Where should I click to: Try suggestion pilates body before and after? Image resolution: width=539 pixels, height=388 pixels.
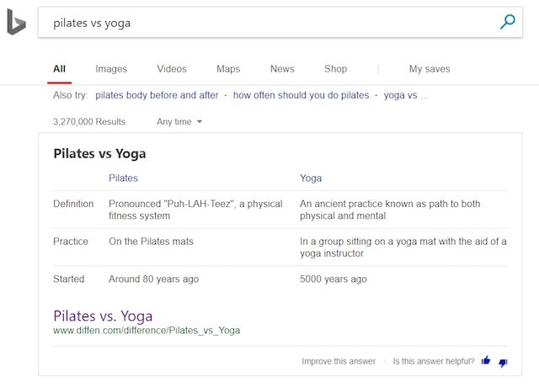[x=157, y=96]
